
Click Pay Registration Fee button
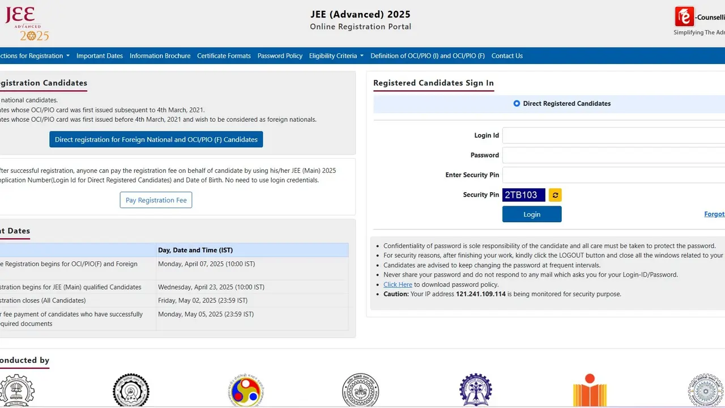pyautogui.click(x=156, y=199)
